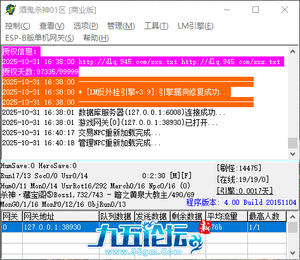
Task: Click the [刷怪:14475] status text
Action: pyautogui.click(x=239, y=168)
